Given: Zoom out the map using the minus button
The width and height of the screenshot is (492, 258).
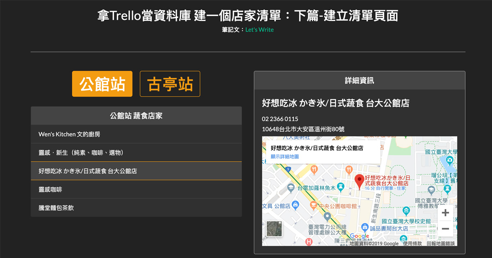Looking at the screenshot, I should click(x=445, y=228).
